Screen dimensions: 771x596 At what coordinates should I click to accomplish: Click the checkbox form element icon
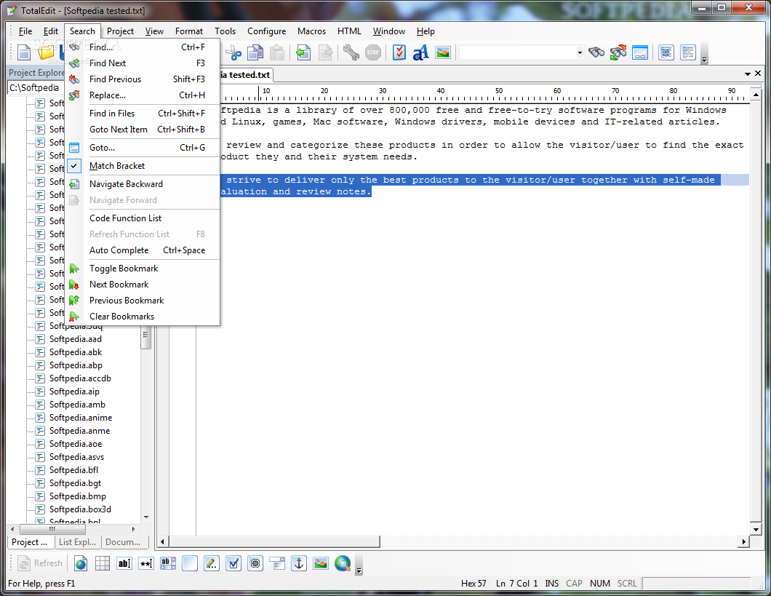coord(233,563)
